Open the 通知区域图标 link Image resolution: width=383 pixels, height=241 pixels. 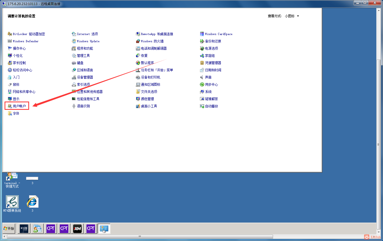click(x=151, y=84)
